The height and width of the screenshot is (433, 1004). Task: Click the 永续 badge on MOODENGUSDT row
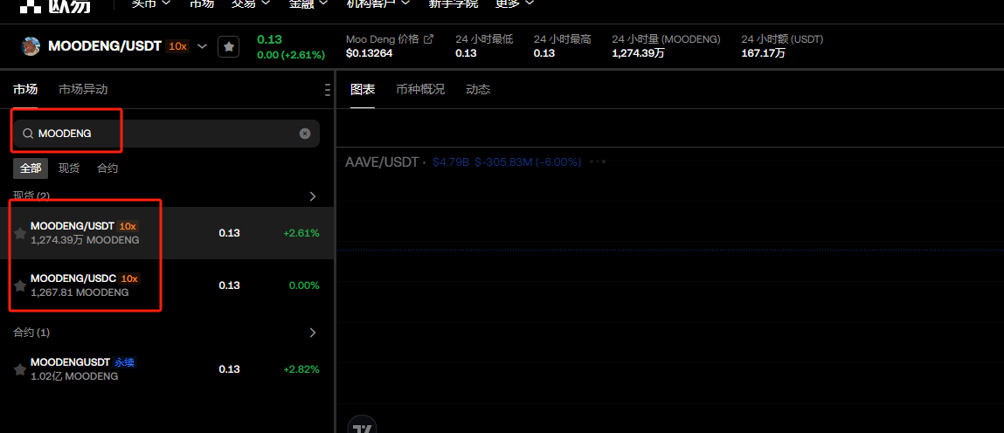[124, 362]
